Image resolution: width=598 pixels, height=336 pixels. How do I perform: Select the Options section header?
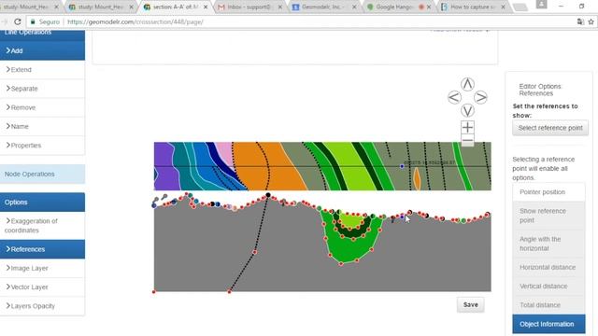point(42,203)
